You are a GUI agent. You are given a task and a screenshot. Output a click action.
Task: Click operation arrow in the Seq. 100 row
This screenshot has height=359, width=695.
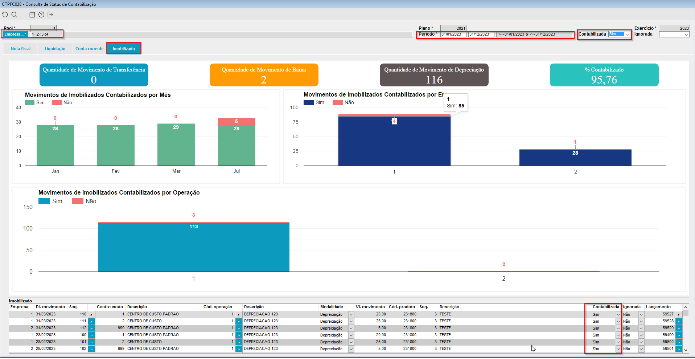239,335
